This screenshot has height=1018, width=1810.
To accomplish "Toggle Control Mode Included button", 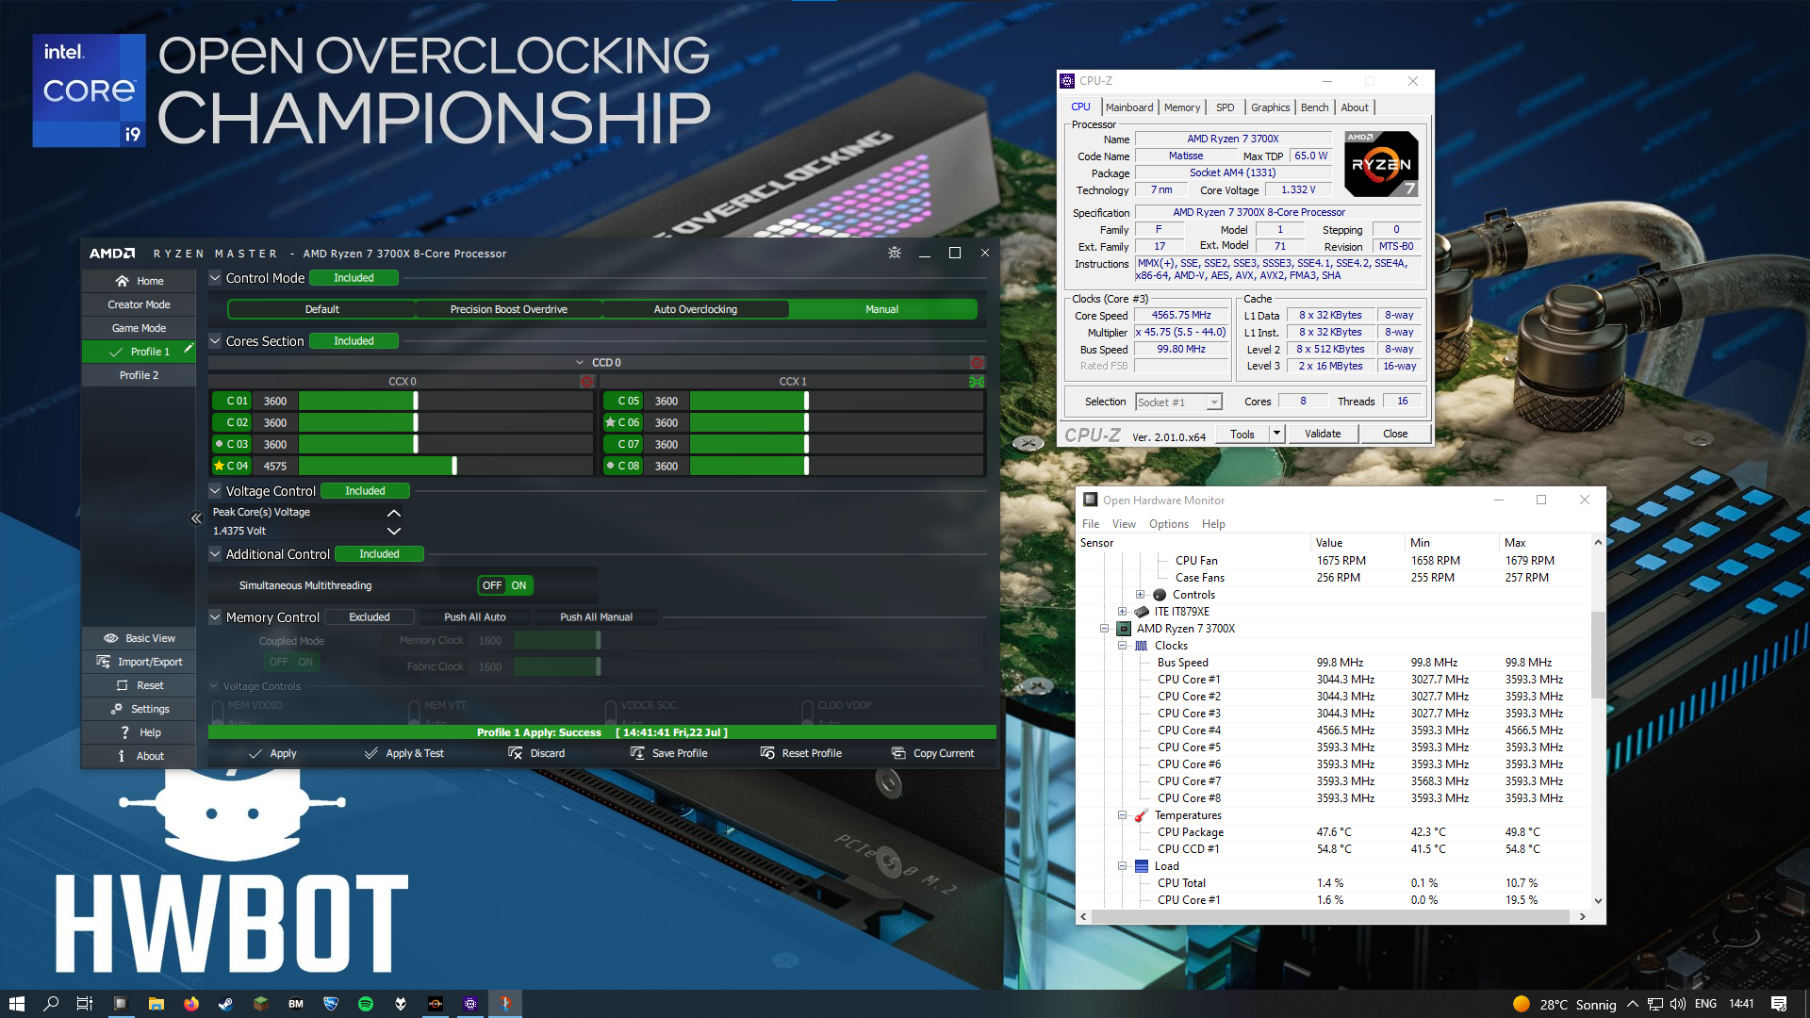I will pyautogui.click(x=354, y=278).
